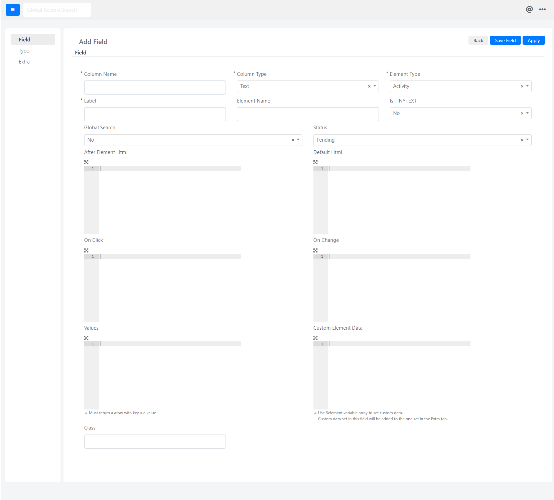Click inside Default Html code editor
This screenshot has height=500, width=554.
pos(392,200)
